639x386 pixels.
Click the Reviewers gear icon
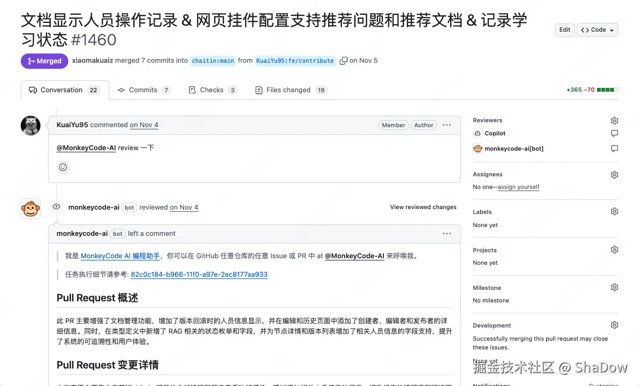[x=614, y=121]
